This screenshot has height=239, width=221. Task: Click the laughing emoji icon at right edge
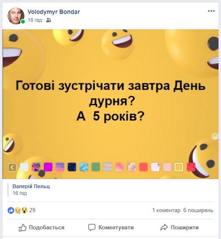click(215, 136)
